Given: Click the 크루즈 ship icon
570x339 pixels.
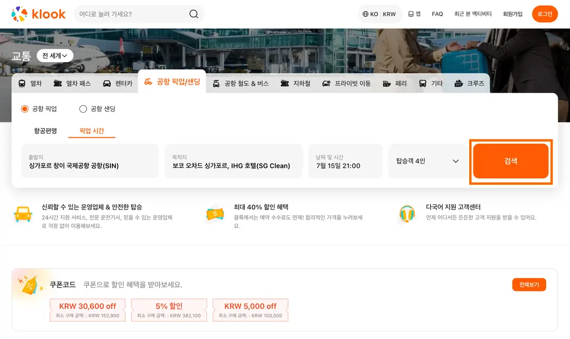Looking at the screenshot, I should (x=459, y=83).
